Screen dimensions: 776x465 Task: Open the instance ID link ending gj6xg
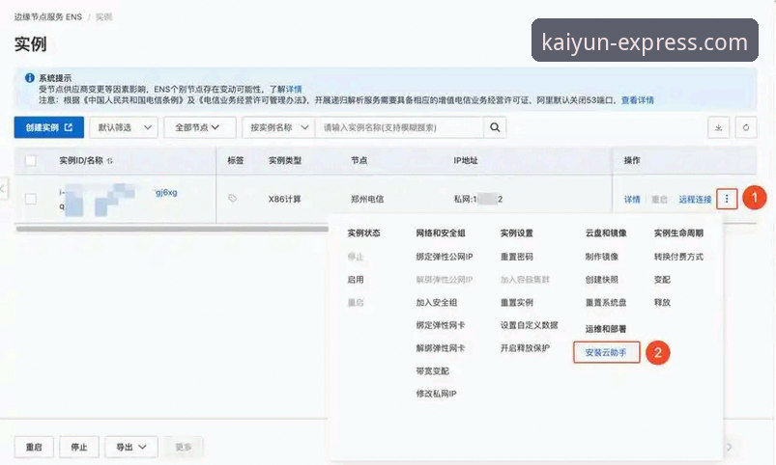click(x=166, y=192)
